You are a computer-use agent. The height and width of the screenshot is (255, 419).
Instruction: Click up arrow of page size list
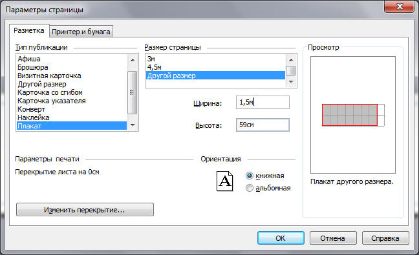(x=291, y=60)
